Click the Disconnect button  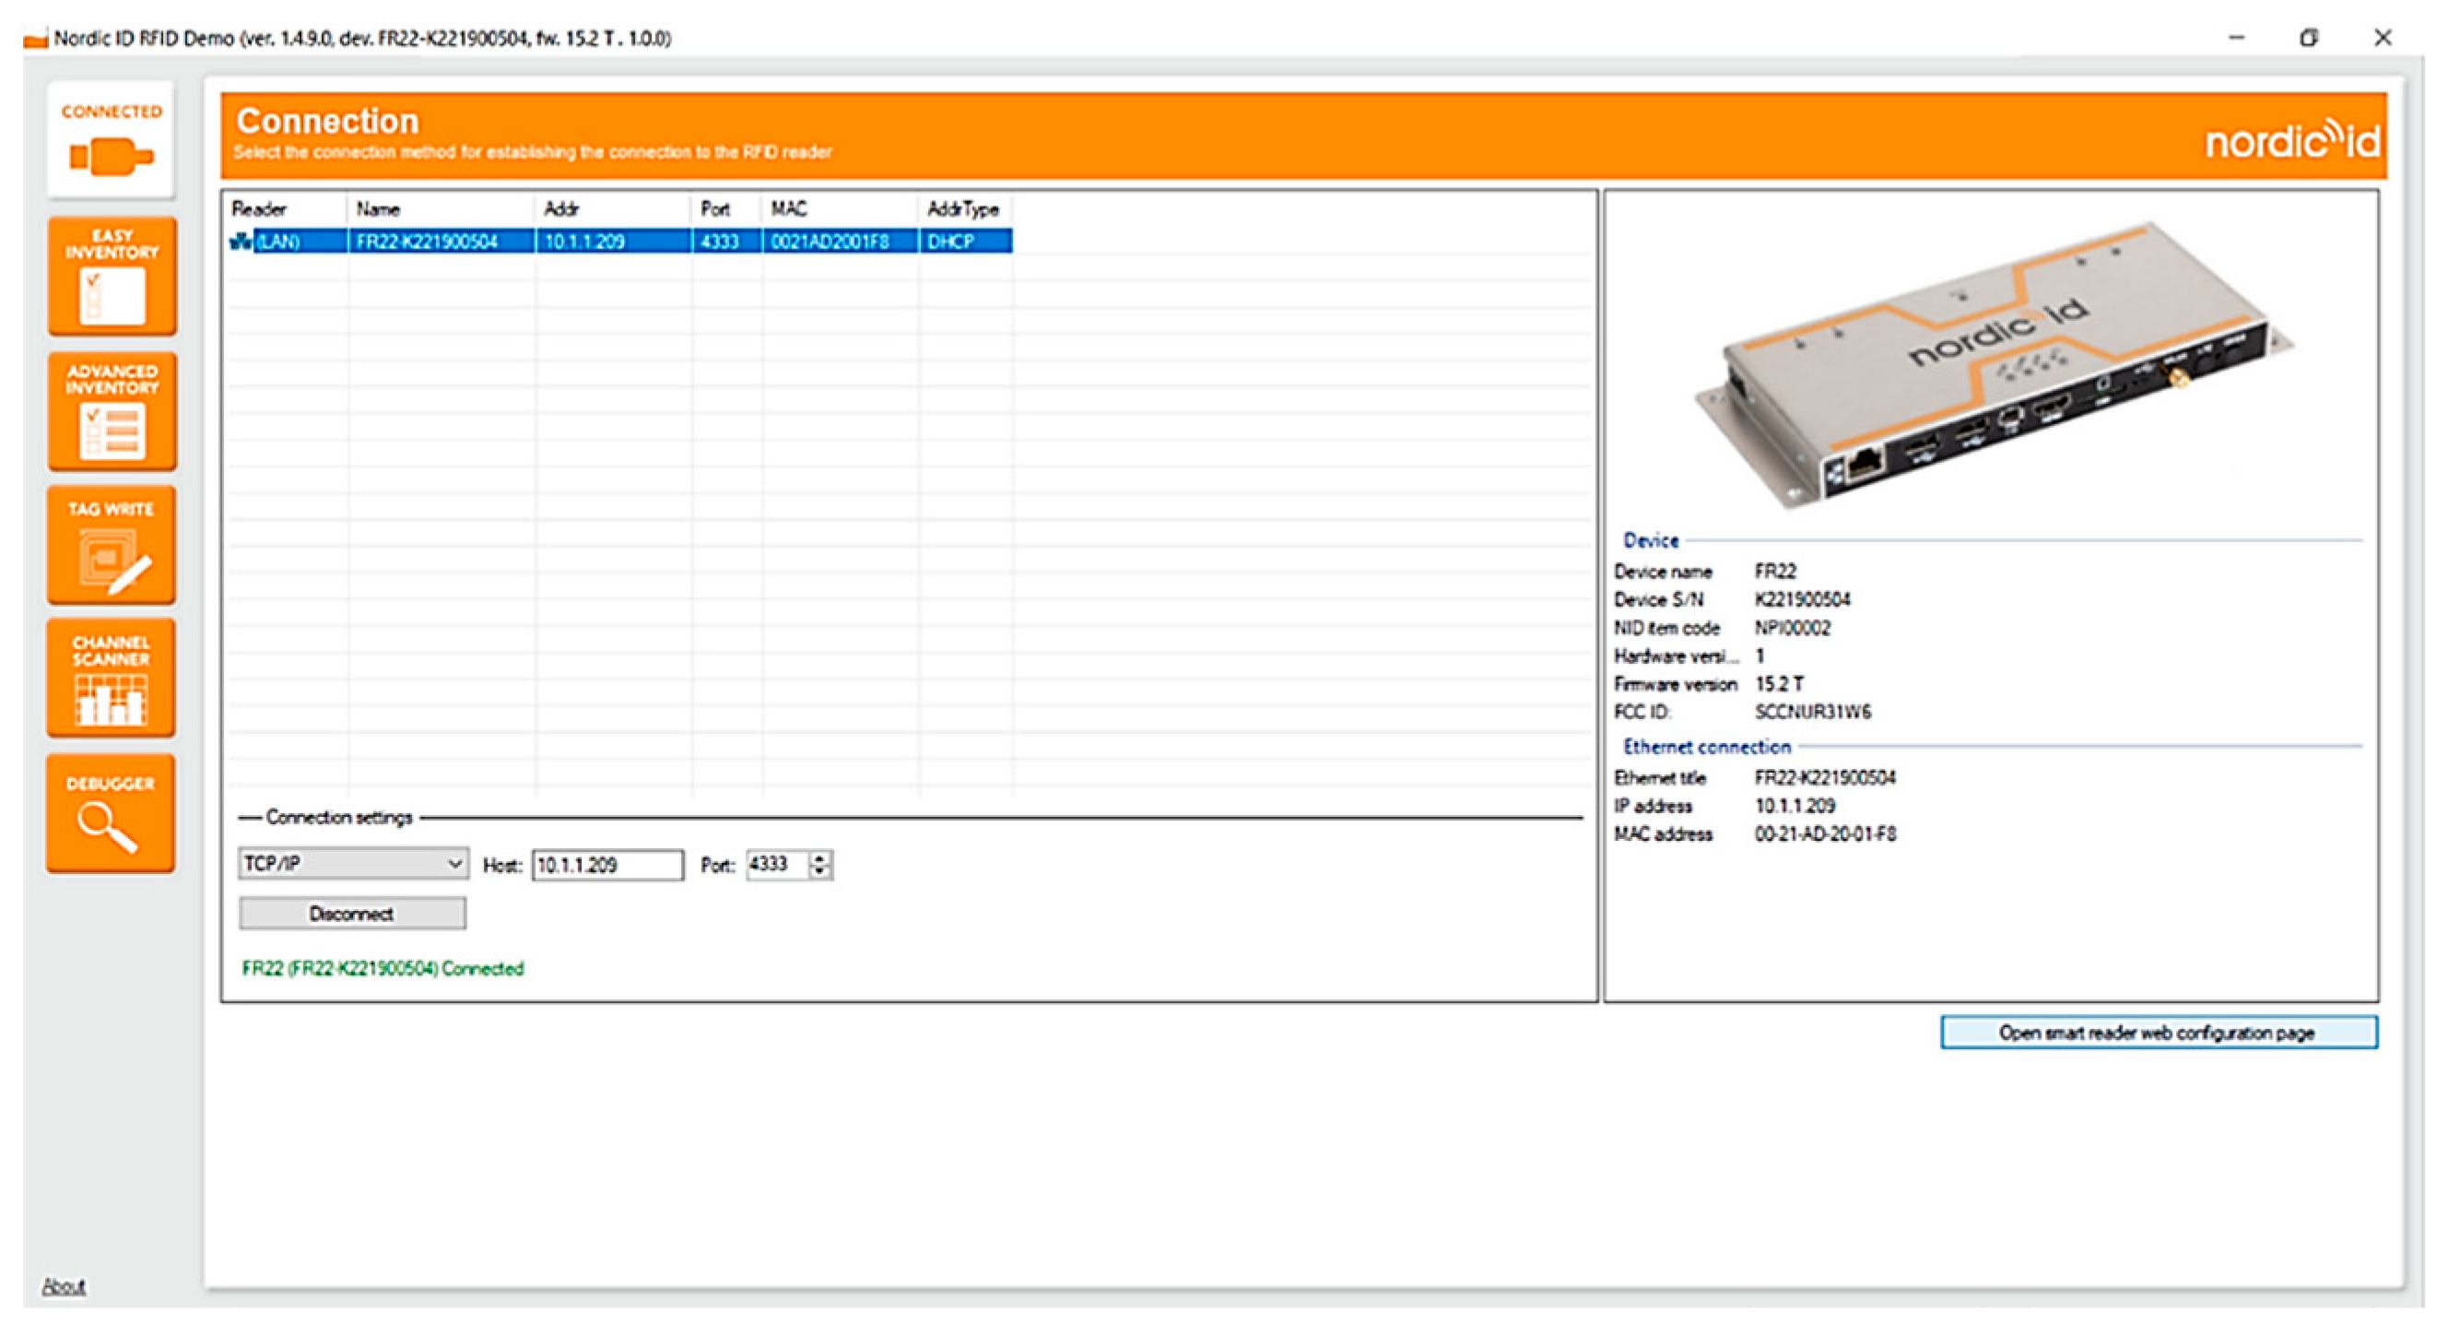pyautogui.click(x=351, y=914)
